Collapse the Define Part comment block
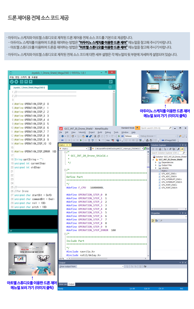The image size is (194, 309). tap(65, 170)
